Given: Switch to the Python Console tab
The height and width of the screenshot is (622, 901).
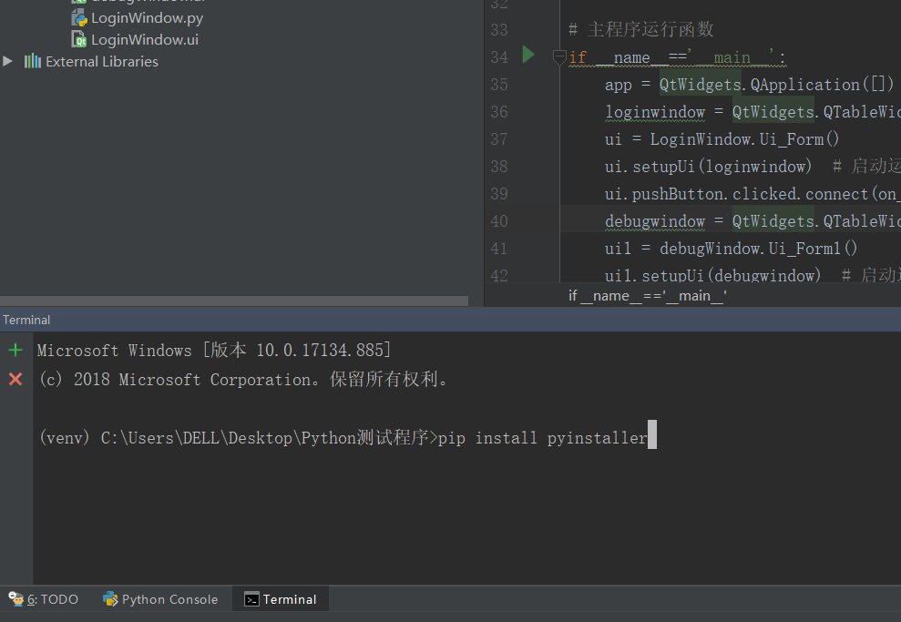Looking at the screenshot, I should [x=161, y=599].
